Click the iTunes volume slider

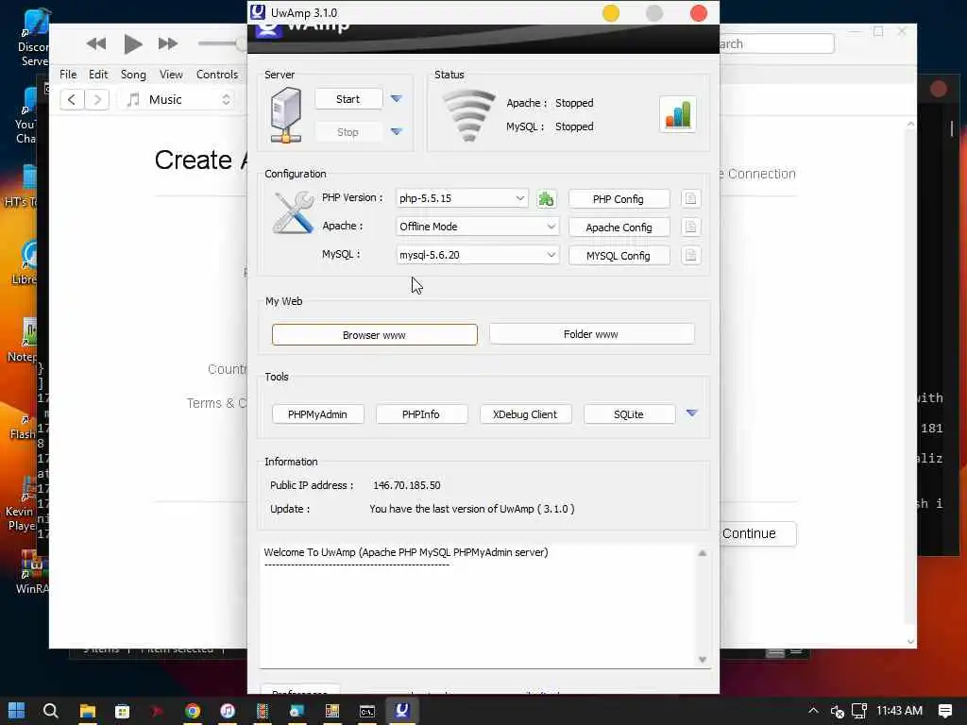pos(222,43)
